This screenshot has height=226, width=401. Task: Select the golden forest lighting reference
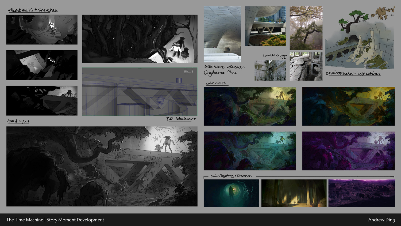click(x=294, y=193)
